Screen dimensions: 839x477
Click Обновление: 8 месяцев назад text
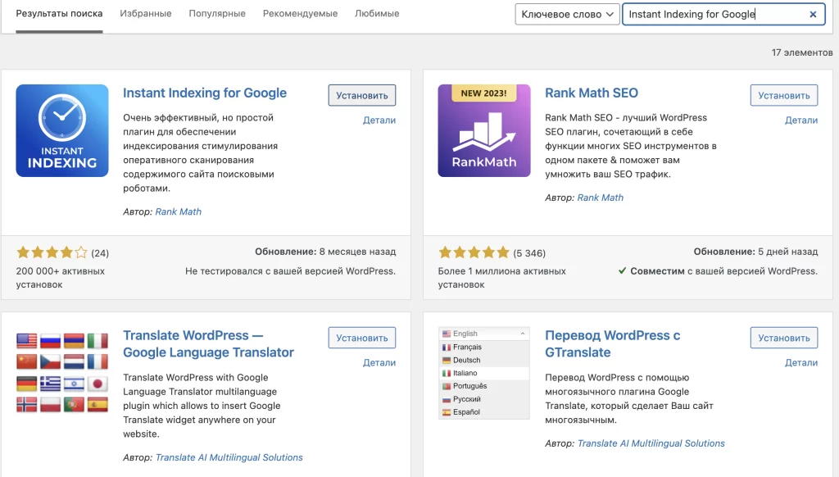325,252
